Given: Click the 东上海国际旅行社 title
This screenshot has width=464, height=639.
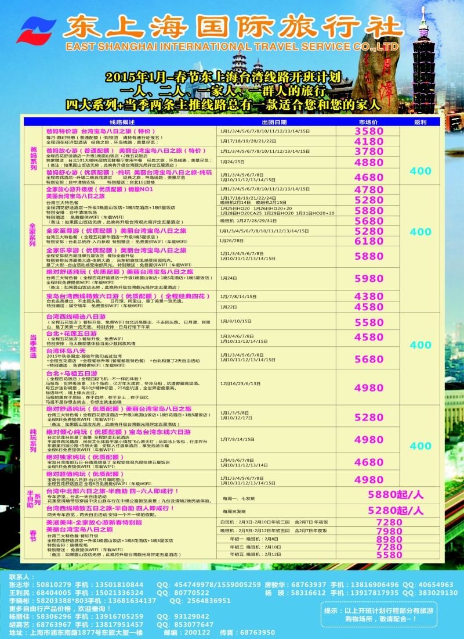Looking at the screenshot, I should [233, 27].
